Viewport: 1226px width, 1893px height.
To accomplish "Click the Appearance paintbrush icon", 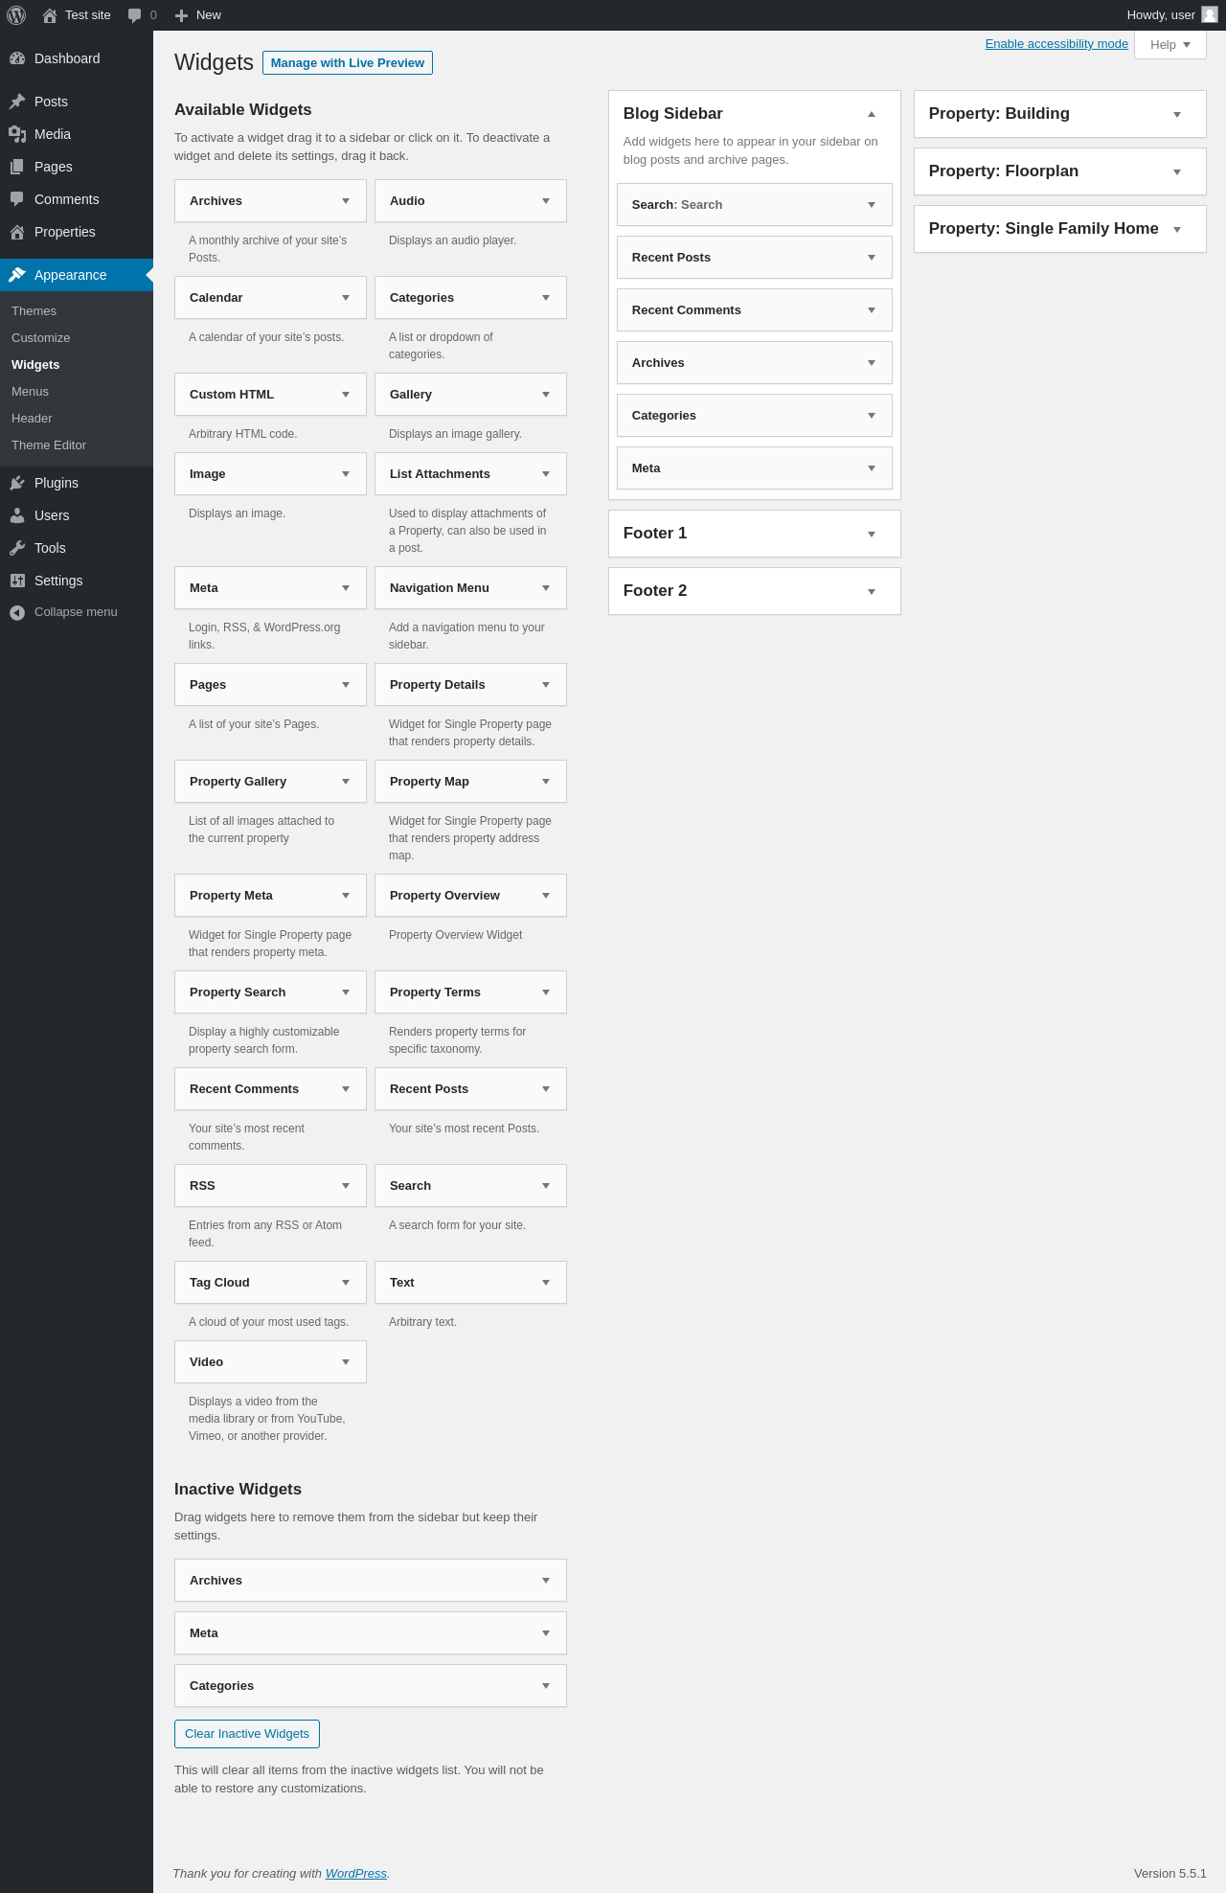I will pos(17,275).
